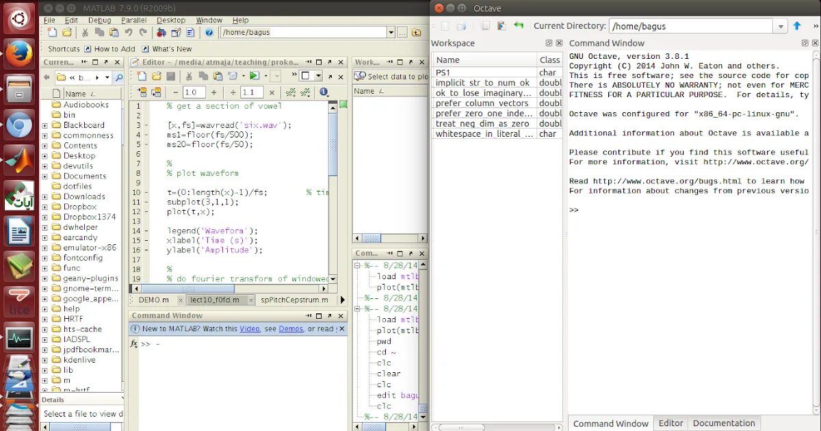Click browse for folder ellipsis button in MATLAB

(x=402, y=32)
